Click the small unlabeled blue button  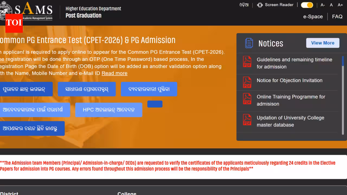155,104
